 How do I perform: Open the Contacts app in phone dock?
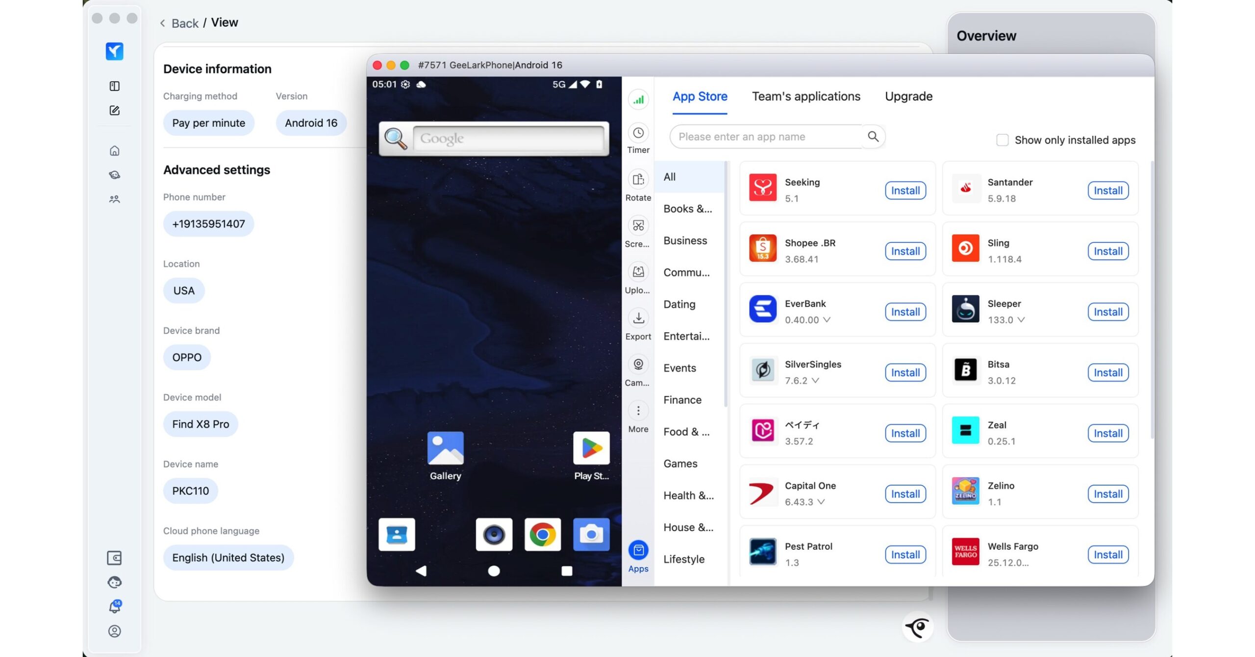click(x=397, y=534)
